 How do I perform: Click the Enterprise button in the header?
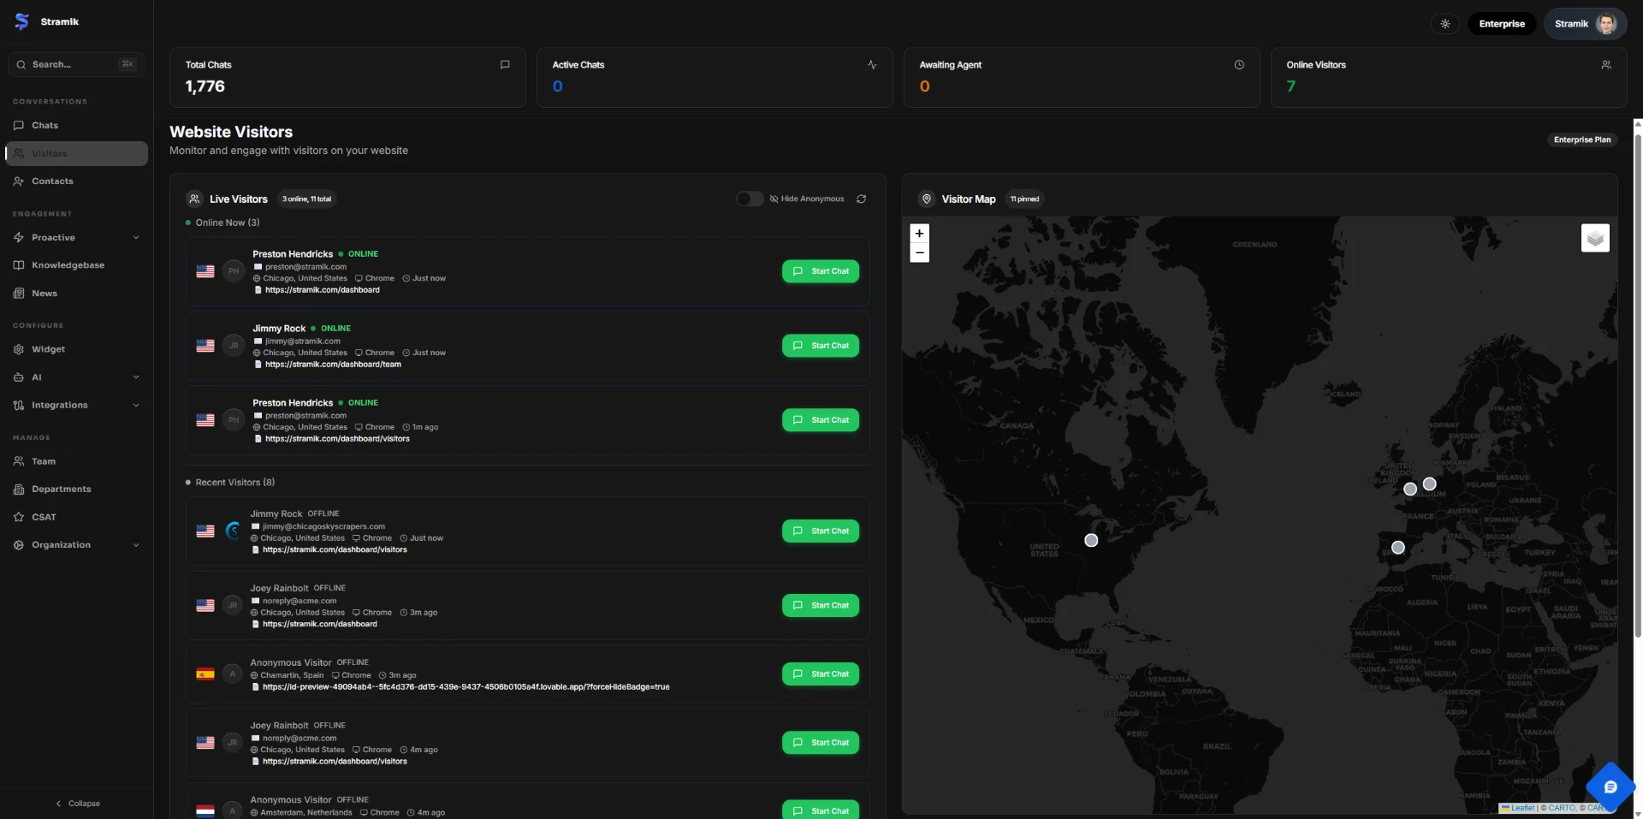(x=1502, y=24)
